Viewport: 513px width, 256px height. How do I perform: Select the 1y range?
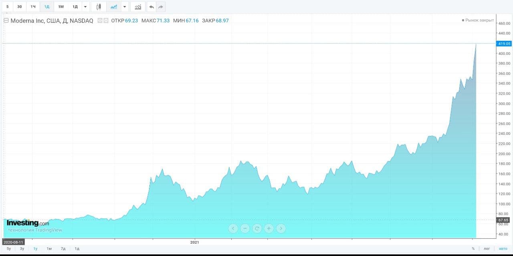pyautogui.click(x=35, y=248)
